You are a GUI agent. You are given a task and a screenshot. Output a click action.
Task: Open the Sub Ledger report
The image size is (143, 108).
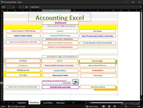23,75
